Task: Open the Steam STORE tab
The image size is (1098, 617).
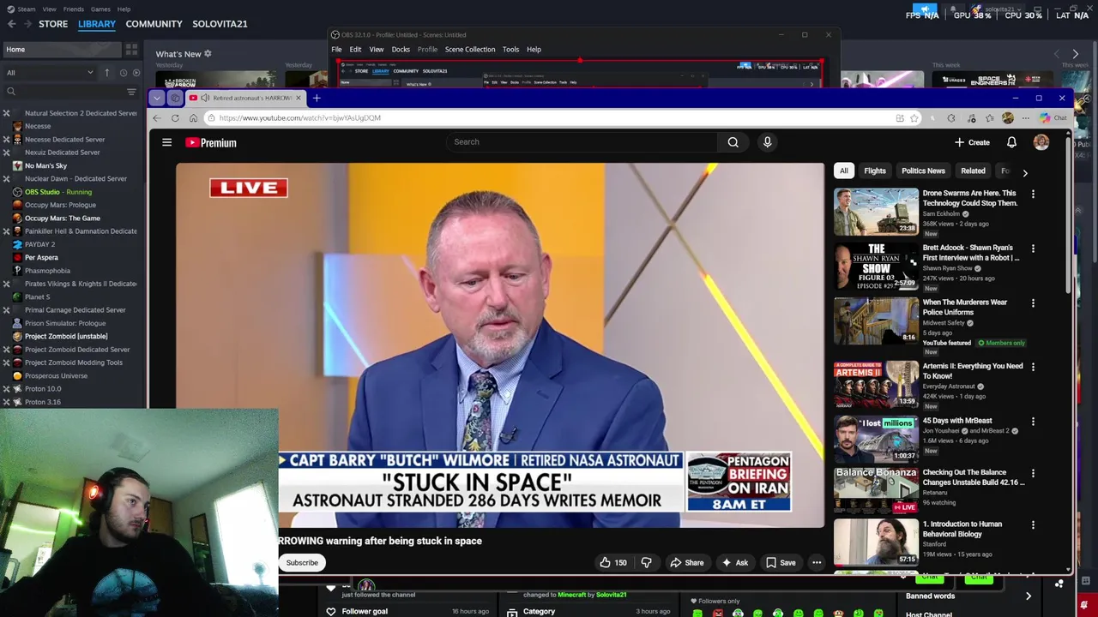Action: (x=53, y=24)
